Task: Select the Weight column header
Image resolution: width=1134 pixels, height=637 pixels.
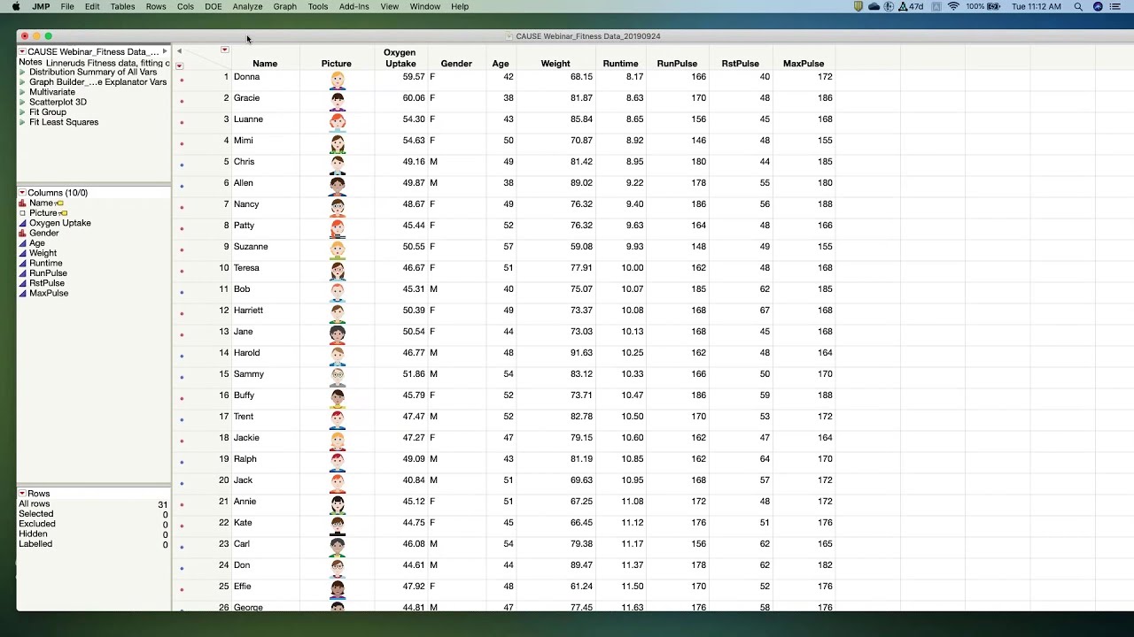Action: 555,64
